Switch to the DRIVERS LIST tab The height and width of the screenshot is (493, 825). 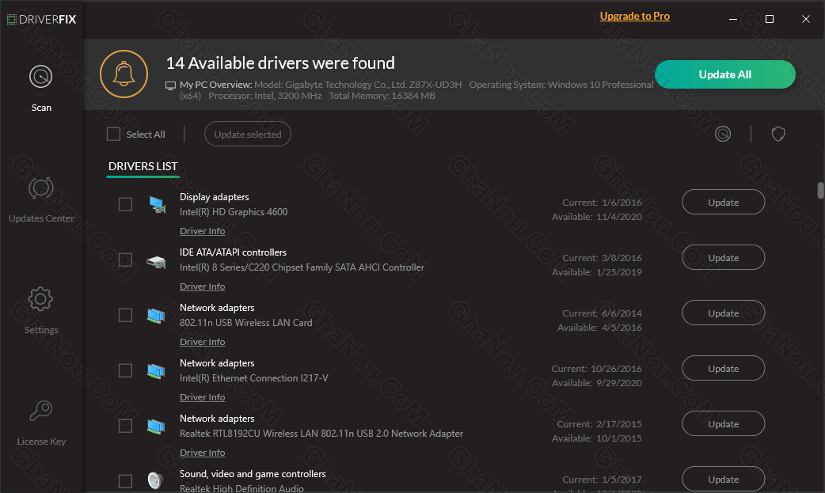(x=143, y=166)
